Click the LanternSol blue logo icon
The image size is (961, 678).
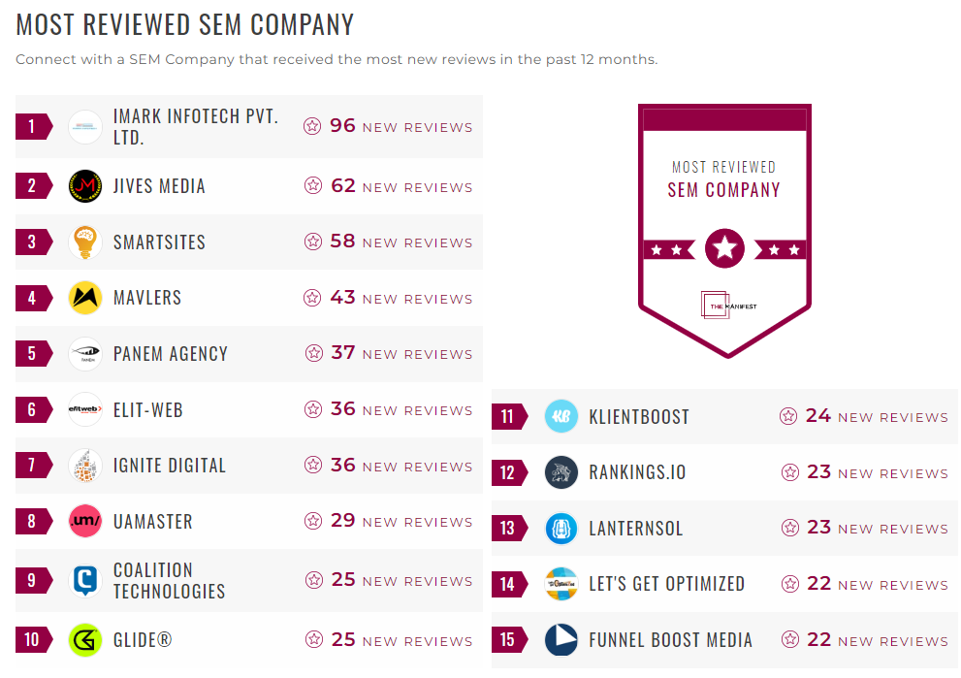(x=561, y=529)
